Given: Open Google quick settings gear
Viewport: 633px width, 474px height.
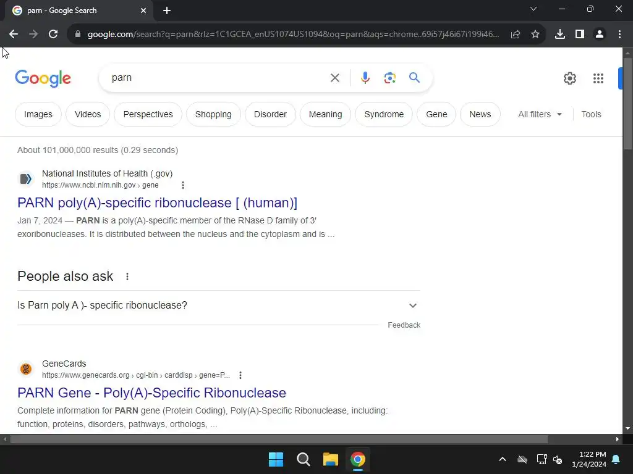Looking at the screenshot, I should [x=569, y=78].
